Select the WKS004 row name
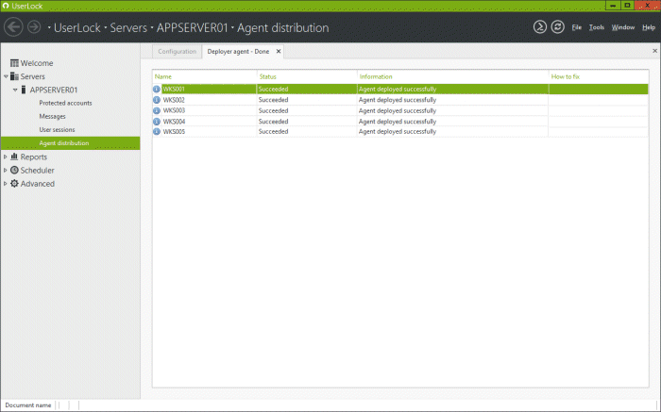 pyautogui.click(x=174, y=122)
